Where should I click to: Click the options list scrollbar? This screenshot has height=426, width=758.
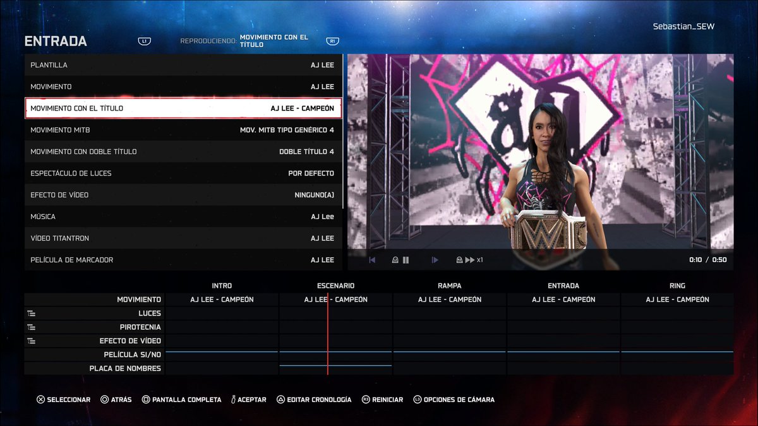click(x=343, y=131)
